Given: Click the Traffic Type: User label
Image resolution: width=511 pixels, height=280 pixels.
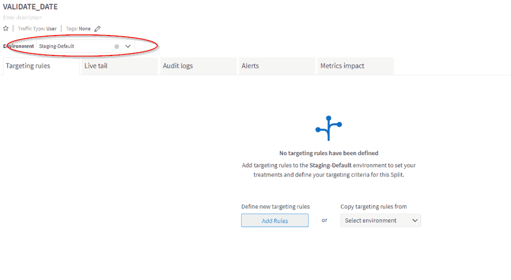Looking at the screenshot, I should click(x=37, y=29).
